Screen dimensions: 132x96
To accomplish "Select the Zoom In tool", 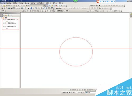I will 2,8.
